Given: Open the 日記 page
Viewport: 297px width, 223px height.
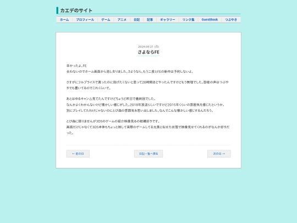Looking at the screenshot, I should click(137, 20).
